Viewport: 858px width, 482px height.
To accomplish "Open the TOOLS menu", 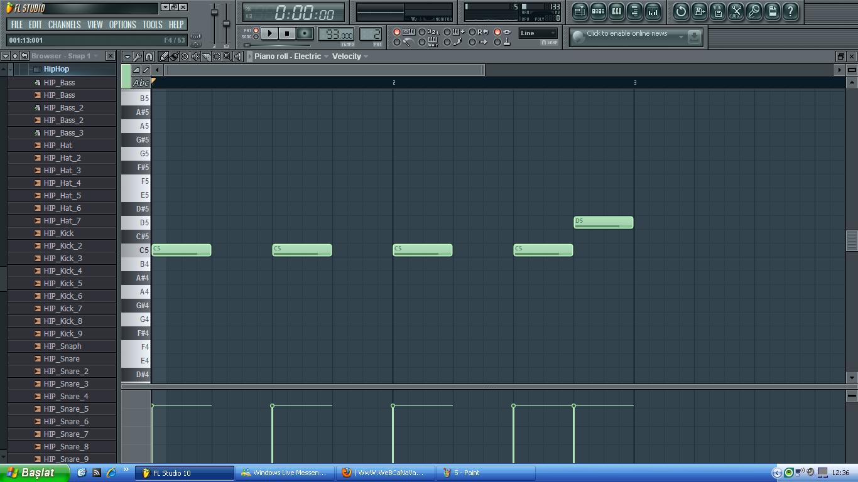I will coord(152,24).
